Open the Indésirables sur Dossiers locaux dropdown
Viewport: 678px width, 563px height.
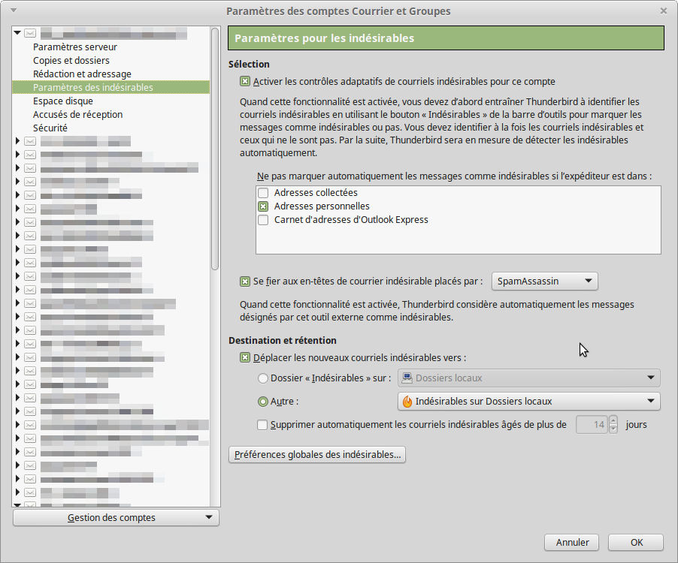[528, 402]
